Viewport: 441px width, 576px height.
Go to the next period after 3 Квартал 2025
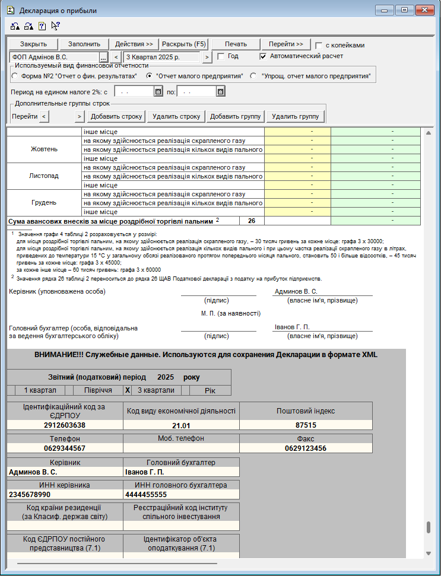click(x=207, y=57)
